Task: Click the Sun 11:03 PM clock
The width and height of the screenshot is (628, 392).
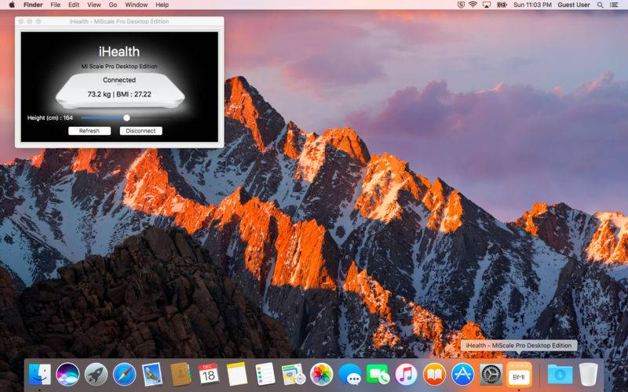Action: [532, 5]
